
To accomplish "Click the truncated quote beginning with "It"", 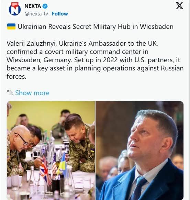I will [x=10, y=93].
